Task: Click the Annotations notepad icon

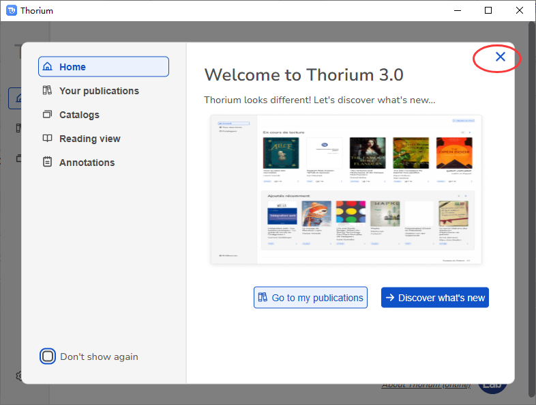Action: click(47, 163)
